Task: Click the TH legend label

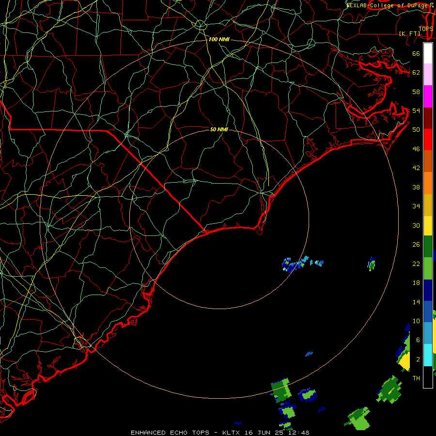Action: click(416, 378)
